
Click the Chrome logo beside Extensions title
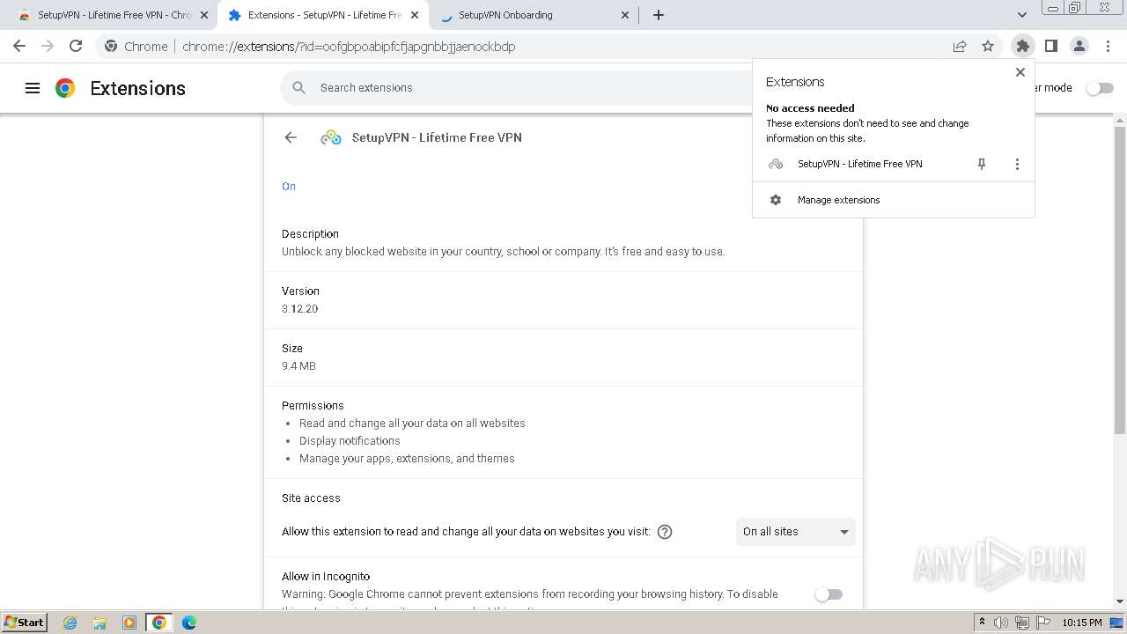pos(65,88)
